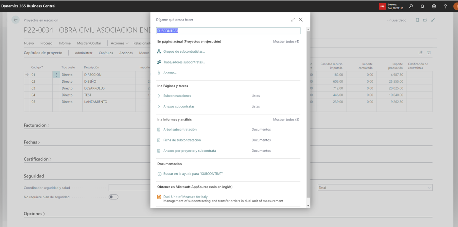Open notifications bell icon
Screen dimensions: 458x227
click(x=422, y=6)
